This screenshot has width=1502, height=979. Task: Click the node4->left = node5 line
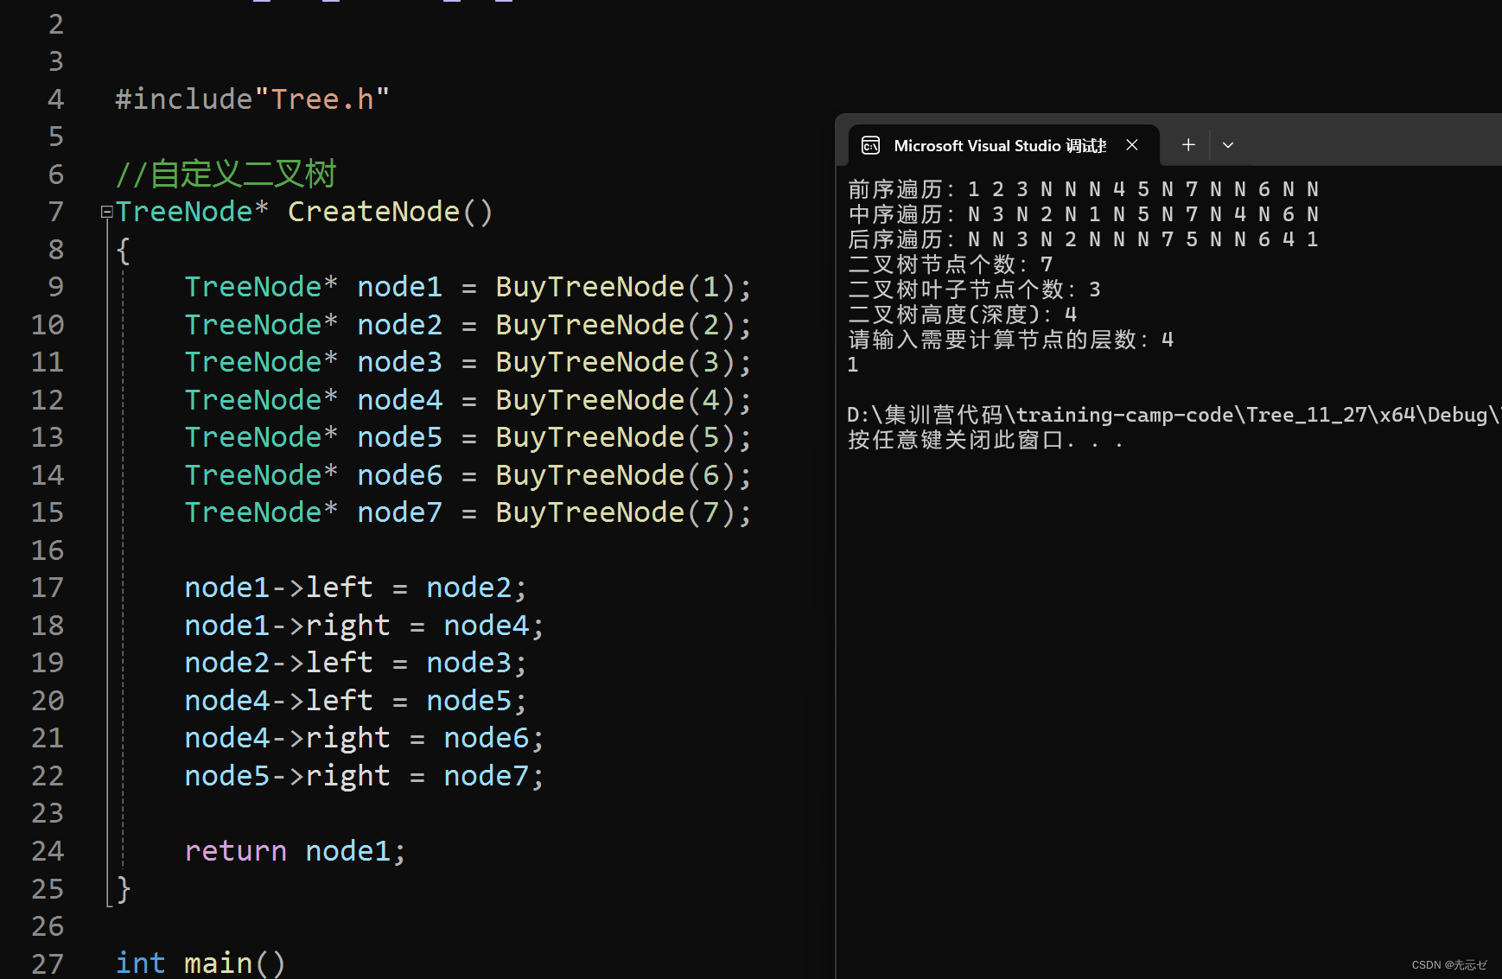pos(355,701)
